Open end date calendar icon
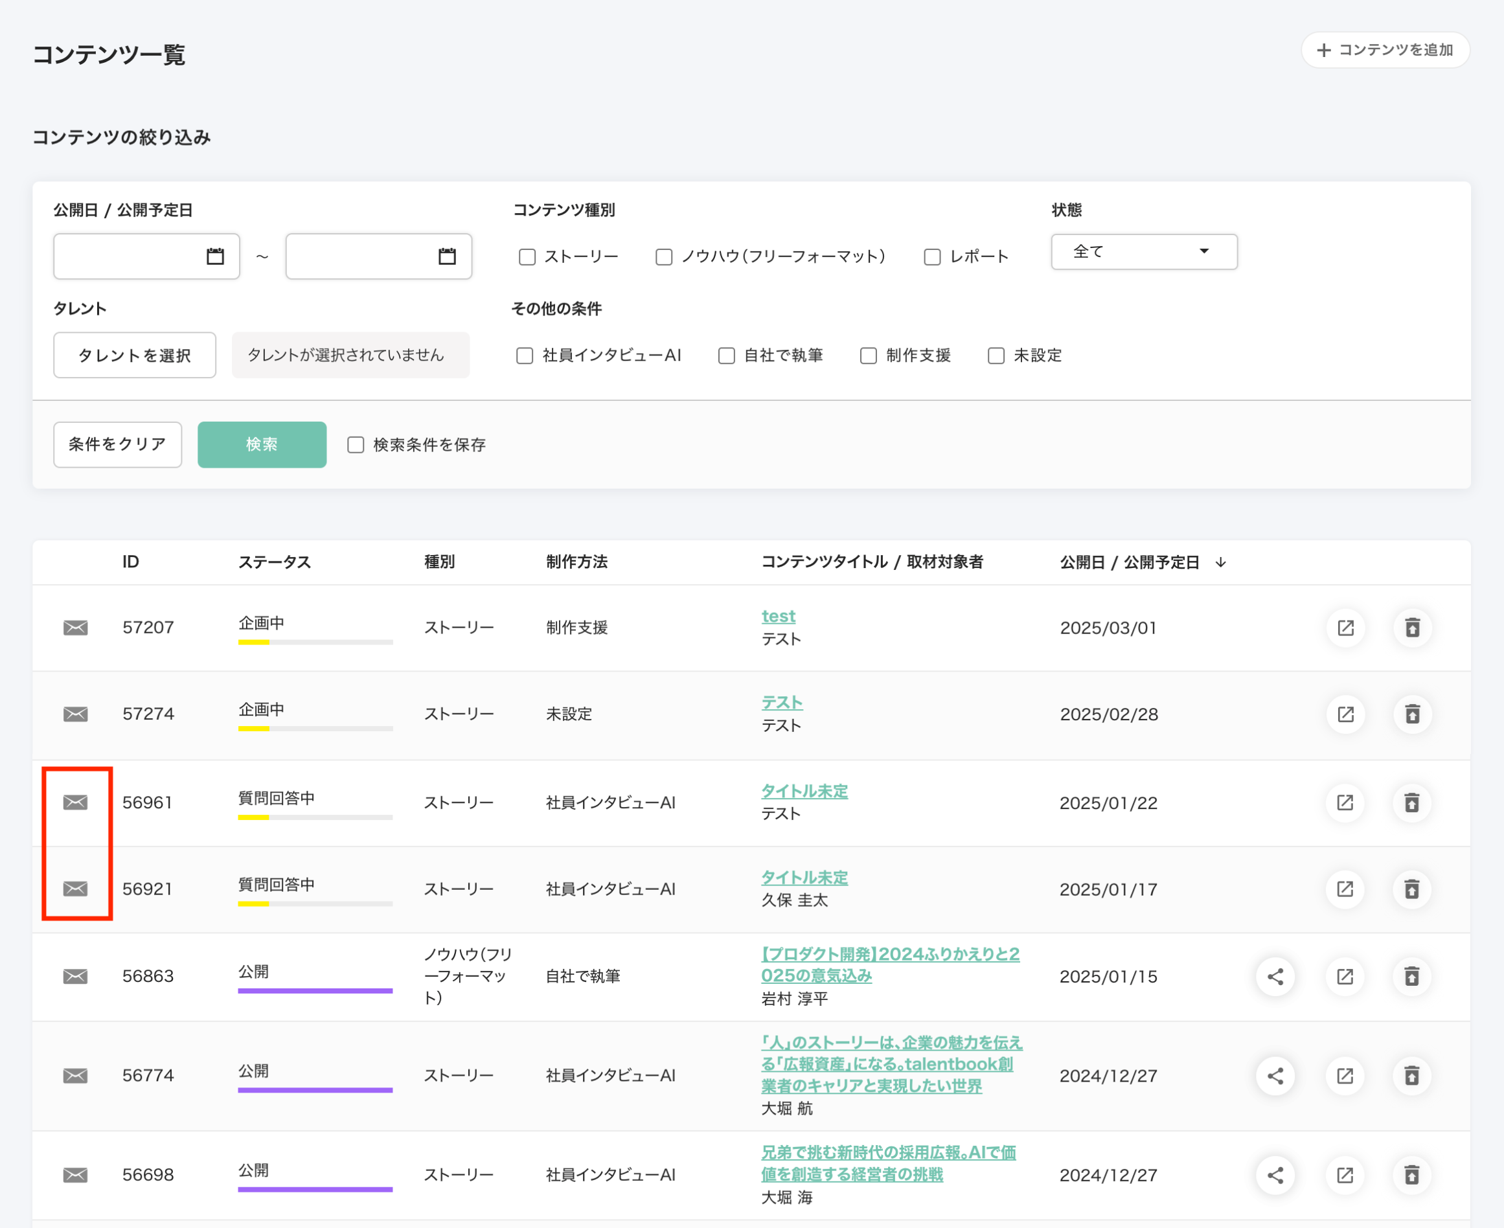 pyautogui.click(x=447, y=256)
